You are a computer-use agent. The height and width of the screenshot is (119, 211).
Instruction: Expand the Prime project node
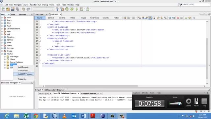(2, 43)
